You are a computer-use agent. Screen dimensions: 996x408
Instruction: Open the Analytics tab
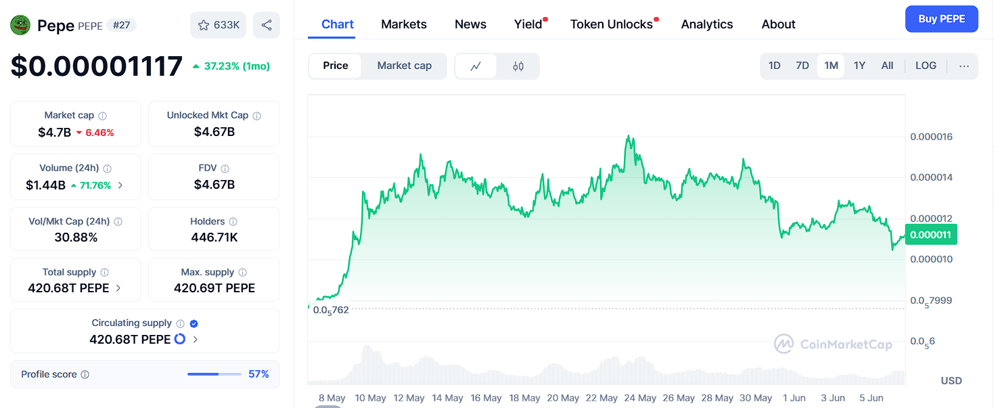707,24
